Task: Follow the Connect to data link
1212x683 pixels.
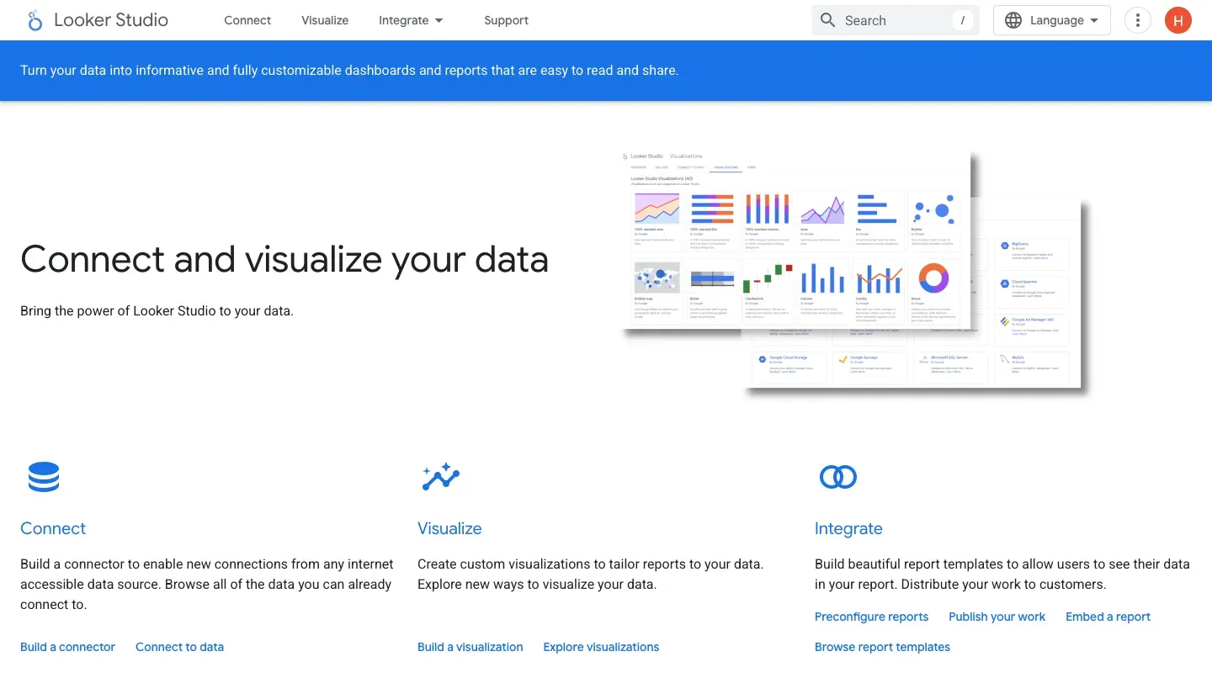Action: [179, 647]
